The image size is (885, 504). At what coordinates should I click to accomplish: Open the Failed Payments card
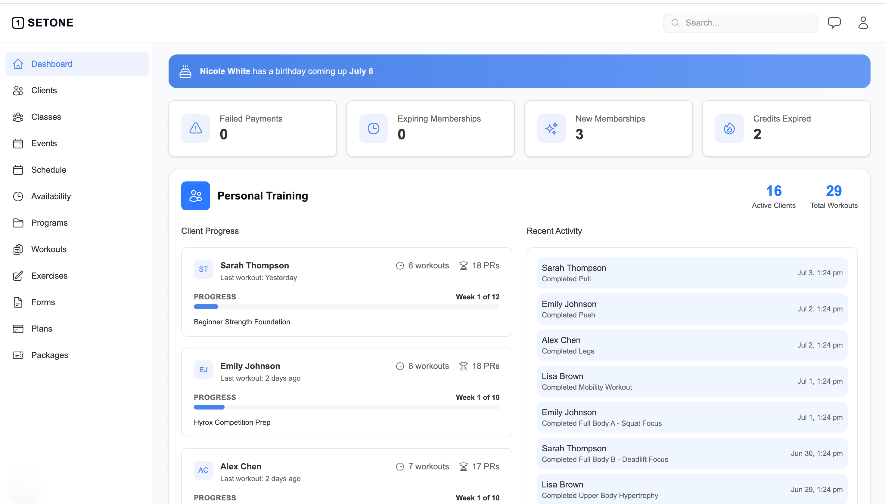point(253,128)
